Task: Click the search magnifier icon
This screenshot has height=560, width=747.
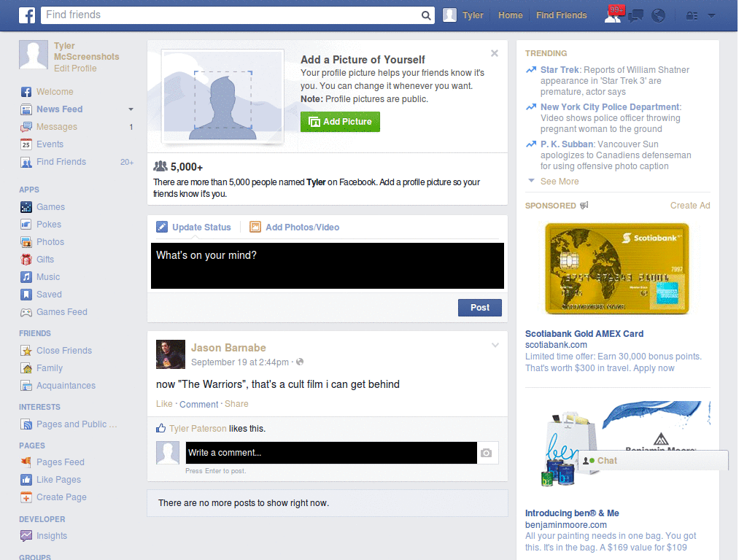Action: [x=426, y=15]
